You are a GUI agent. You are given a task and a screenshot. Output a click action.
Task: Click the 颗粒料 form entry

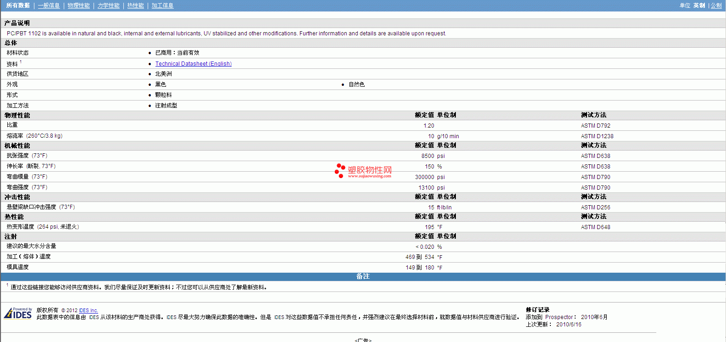point(163,95)
